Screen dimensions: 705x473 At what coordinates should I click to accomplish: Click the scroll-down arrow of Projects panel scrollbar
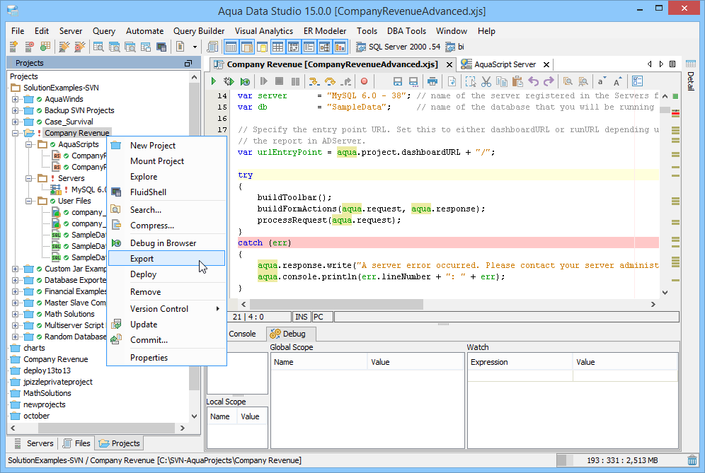tap(194, 416)
